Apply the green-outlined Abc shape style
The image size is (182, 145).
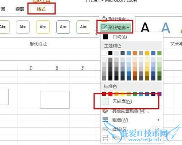tap(83, 27)
